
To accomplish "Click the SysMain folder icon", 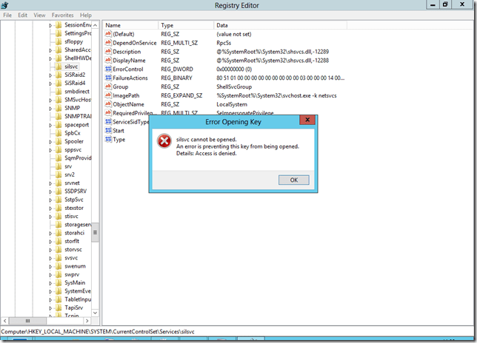I will [59, 282].
